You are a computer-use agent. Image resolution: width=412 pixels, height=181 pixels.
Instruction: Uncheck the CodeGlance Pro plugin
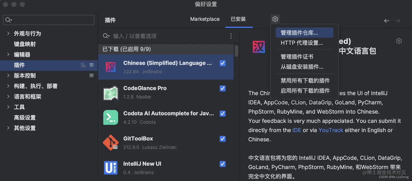coord(223,88)
